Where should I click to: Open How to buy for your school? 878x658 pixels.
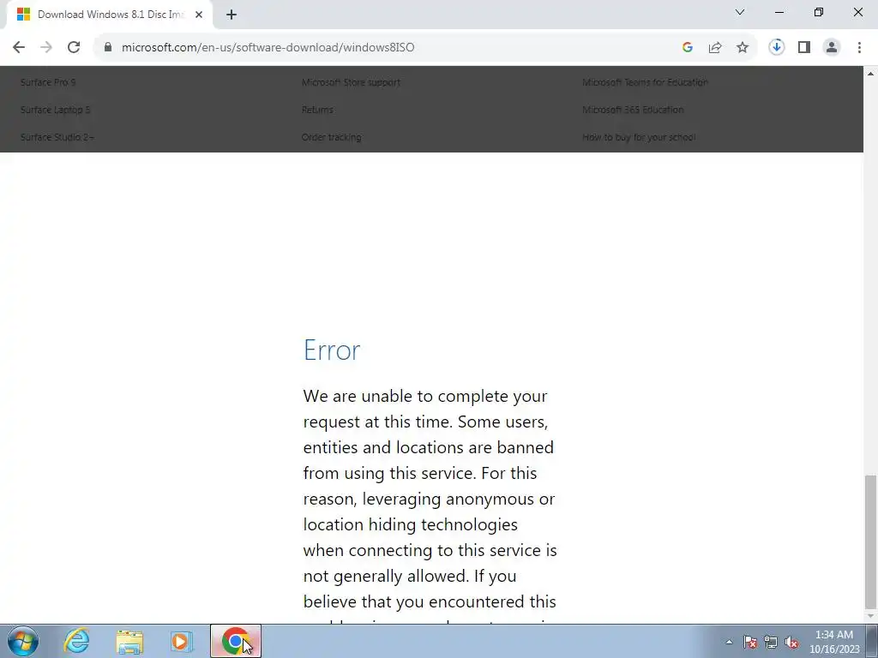point(638,137)
